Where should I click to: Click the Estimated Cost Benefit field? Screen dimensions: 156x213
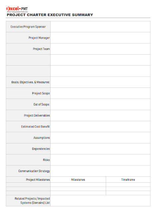click(100, 126)
